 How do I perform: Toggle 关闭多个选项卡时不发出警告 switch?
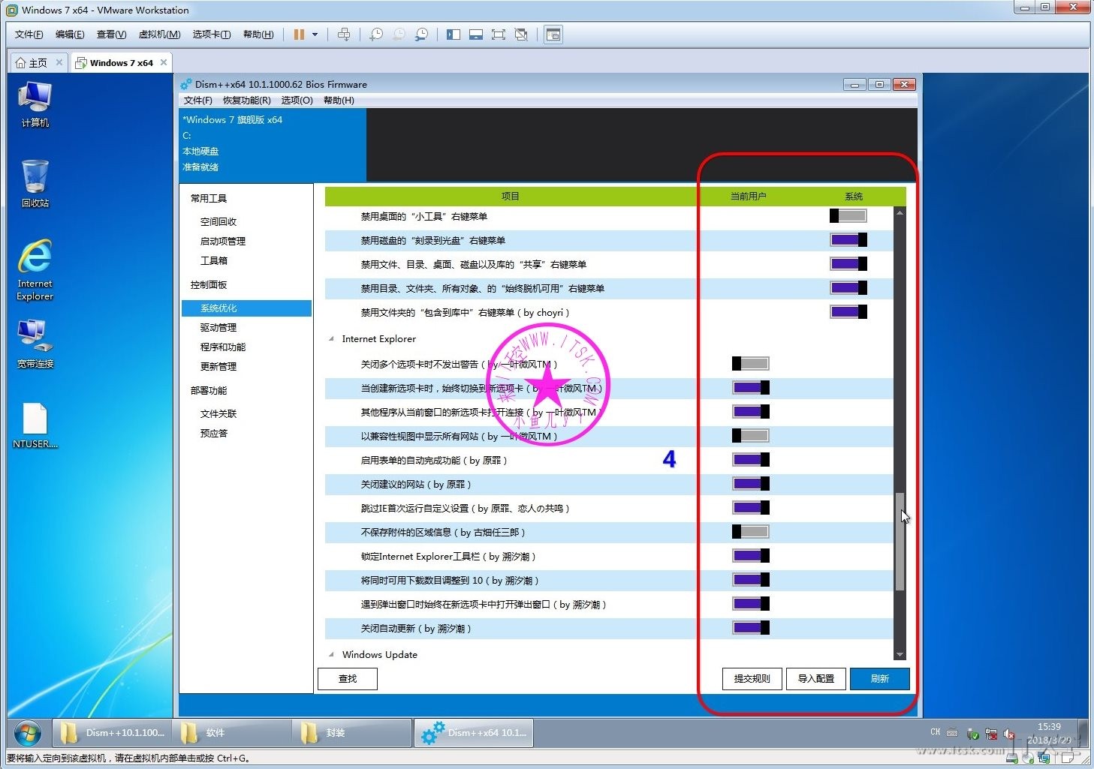(x=750, y=364)
